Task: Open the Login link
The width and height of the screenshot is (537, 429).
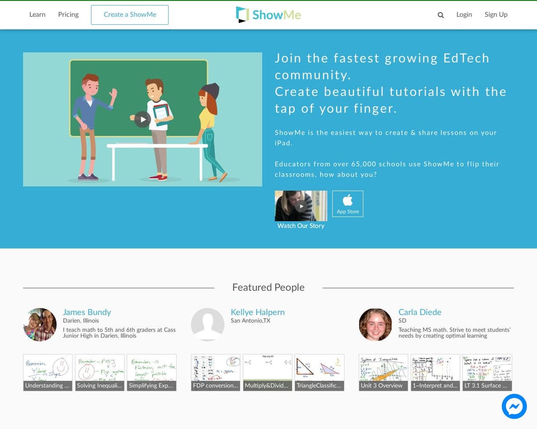Action: [x=464, y=14]
